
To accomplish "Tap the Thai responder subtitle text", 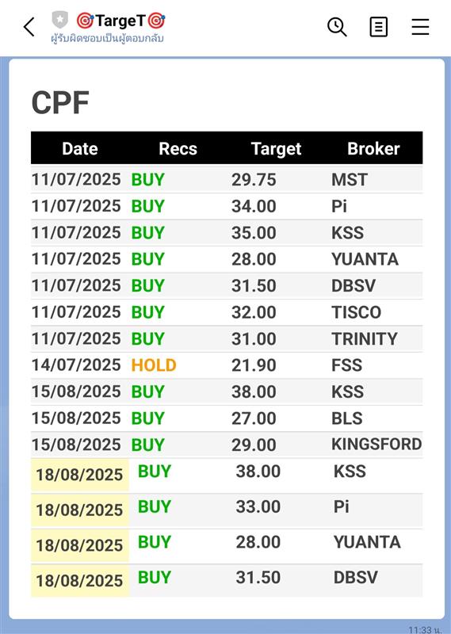I will pyautogui.click(x=107, y=38).
